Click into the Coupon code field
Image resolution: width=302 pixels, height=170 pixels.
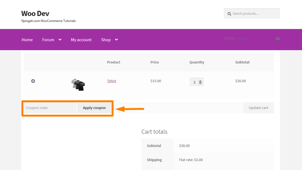(50, 108)
